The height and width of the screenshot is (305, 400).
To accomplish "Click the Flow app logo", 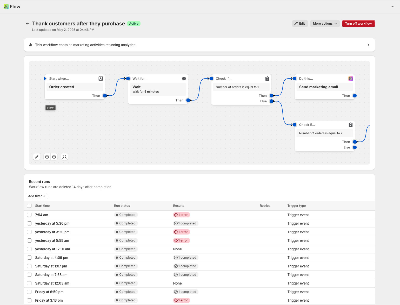I will click(6, 6).
